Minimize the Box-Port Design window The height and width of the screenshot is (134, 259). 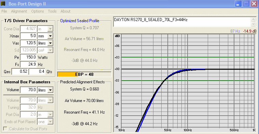[238, 4]
